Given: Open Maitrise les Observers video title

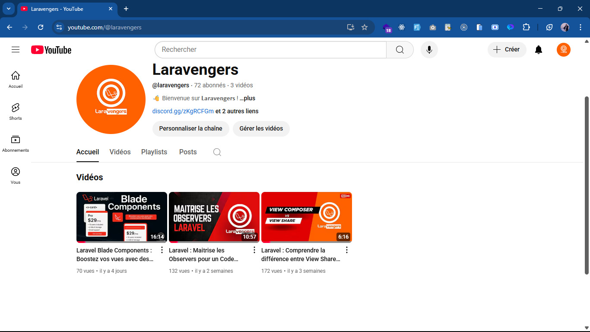Looking at the screenshot, I should point(203,255).
